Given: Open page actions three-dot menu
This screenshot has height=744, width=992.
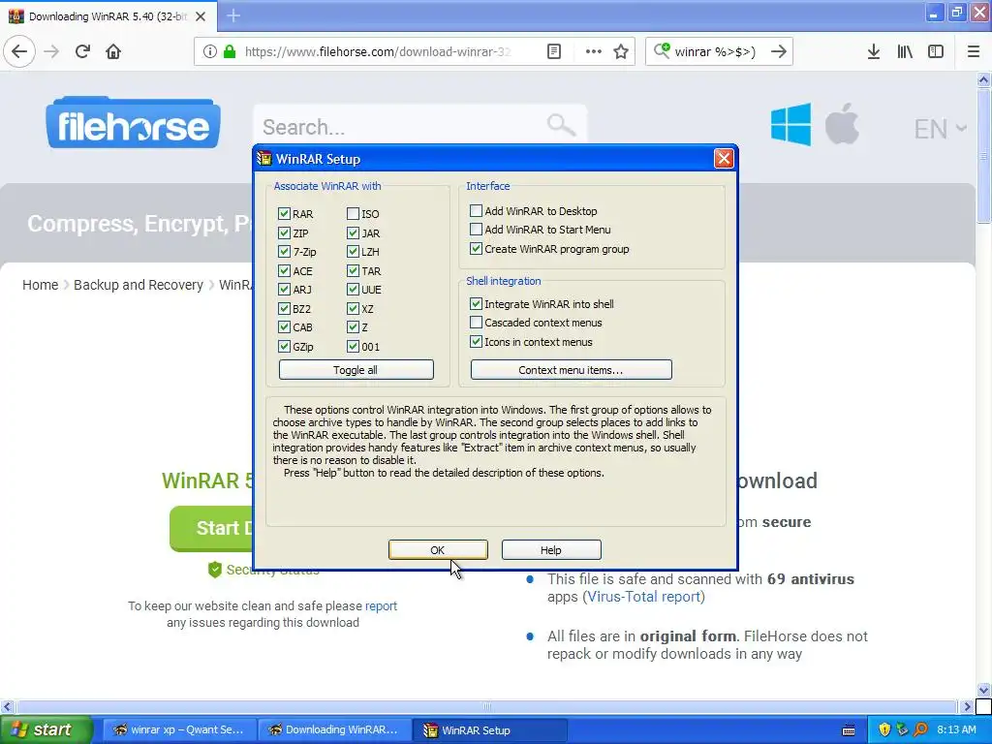Looking at the screenshot, I should pyautogui.click(x=594, y=51).
